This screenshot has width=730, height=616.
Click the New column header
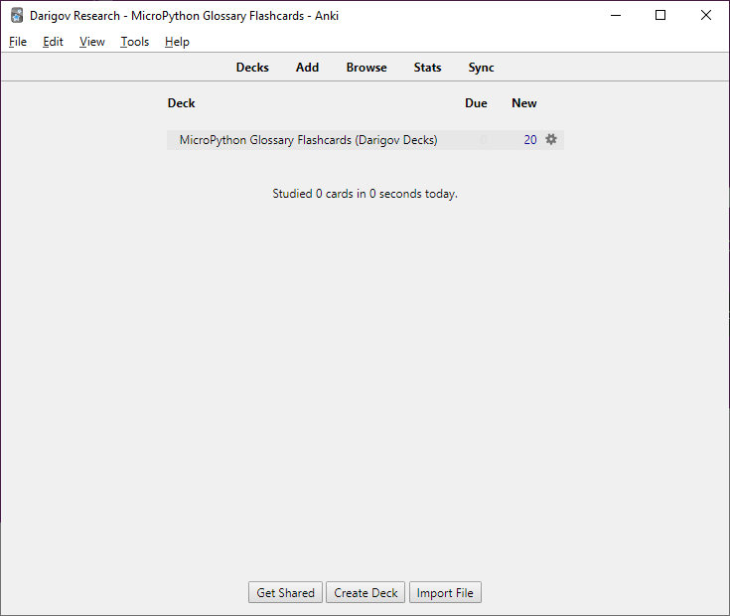pos(524,103)
